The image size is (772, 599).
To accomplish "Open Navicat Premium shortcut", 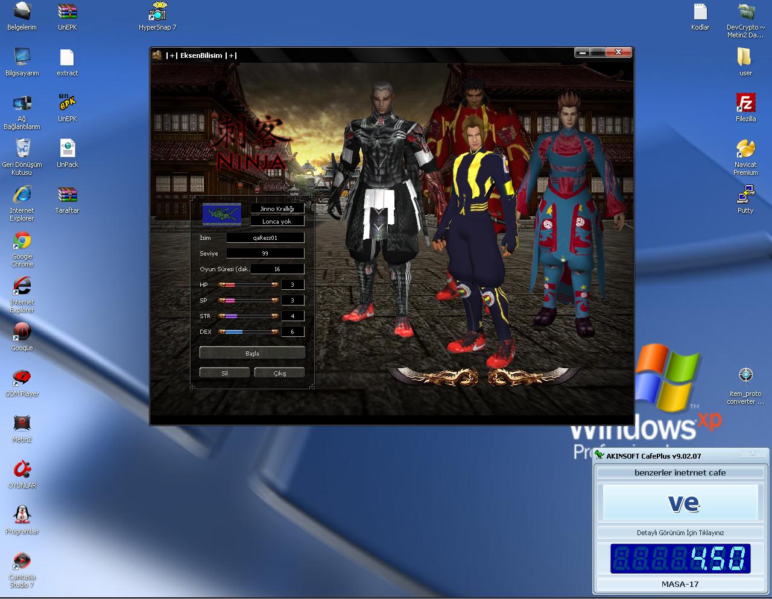I will pyautogui.click(x=745, y=158).
